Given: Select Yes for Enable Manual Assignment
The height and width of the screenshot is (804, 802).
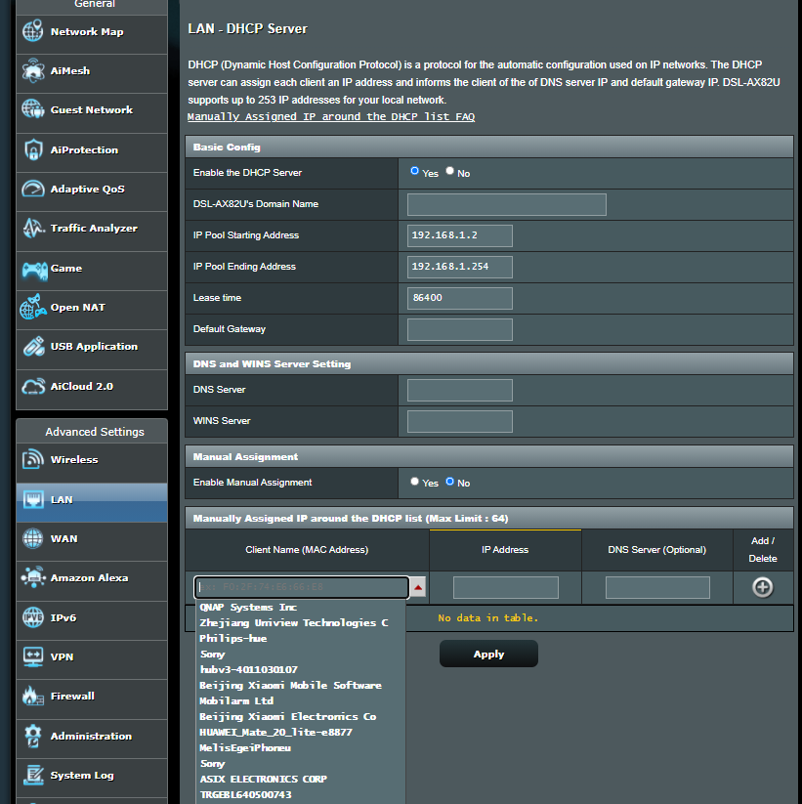Looking at the screenshot, I should [415, 481].
